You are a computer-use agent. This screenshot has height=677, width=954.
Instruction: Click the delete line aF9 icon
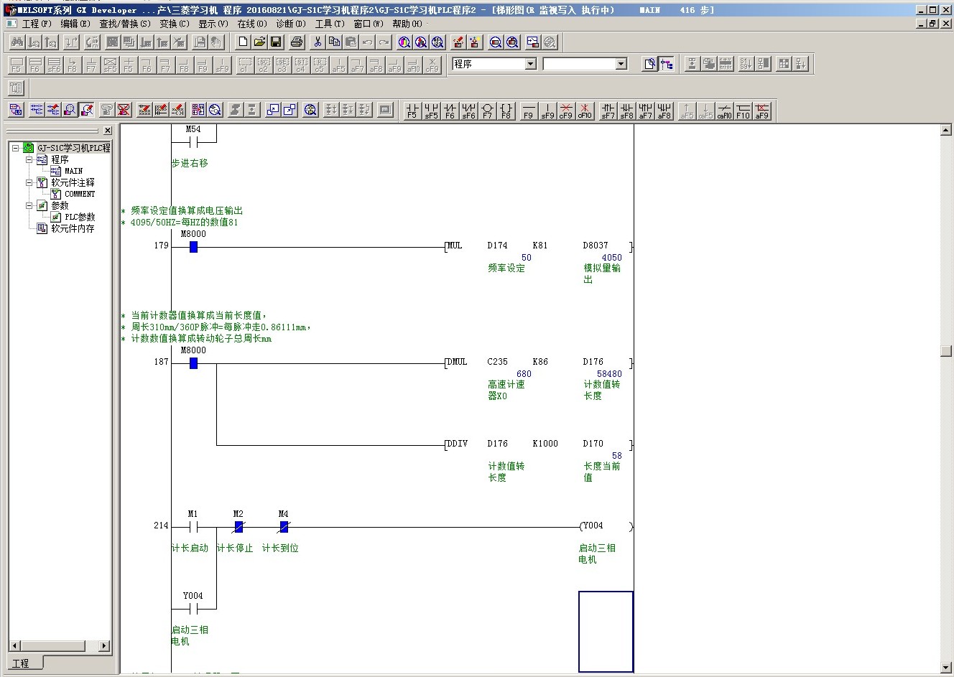pyautogui.click(x=762, y=110)
